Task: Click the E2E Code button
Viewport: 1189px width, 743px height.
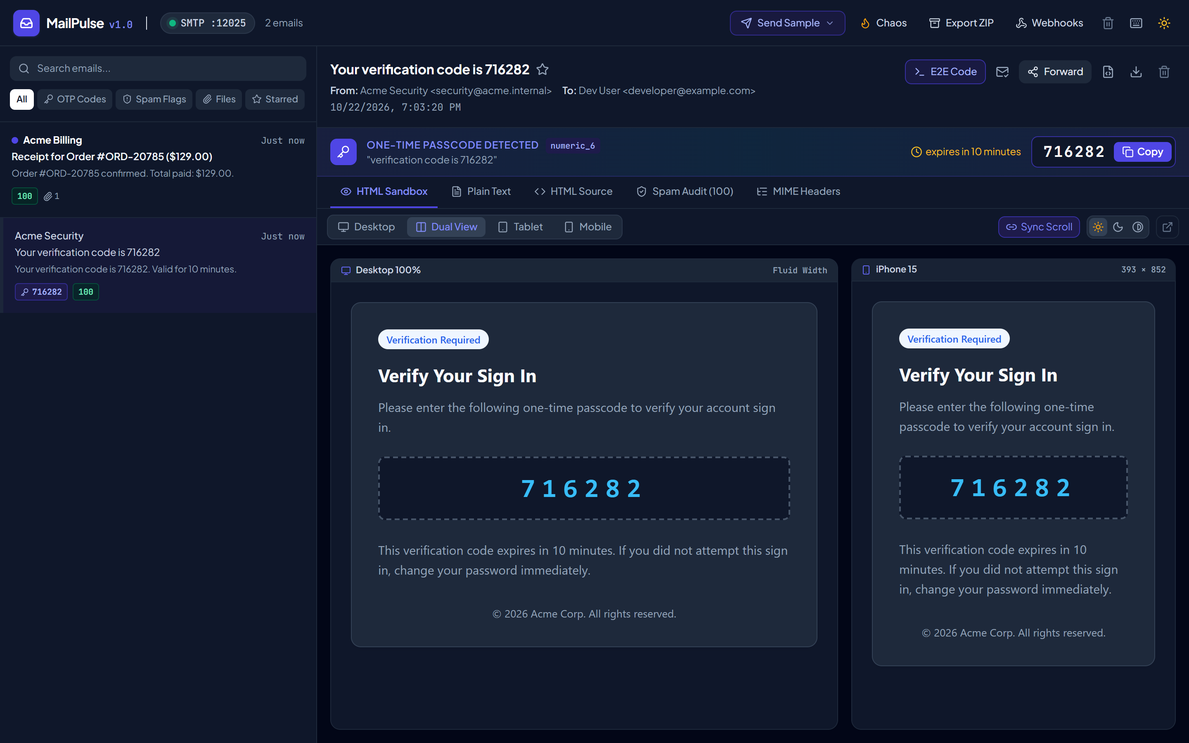Action: tap(945, 72)
